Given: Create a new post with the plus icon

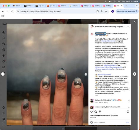Looking at the screenshot, I should point(4,67).
